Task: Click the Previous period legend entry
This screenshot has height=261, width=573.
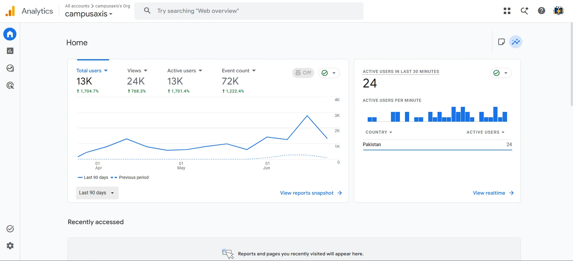Action: pyautogui.click(x=130, y=177)
